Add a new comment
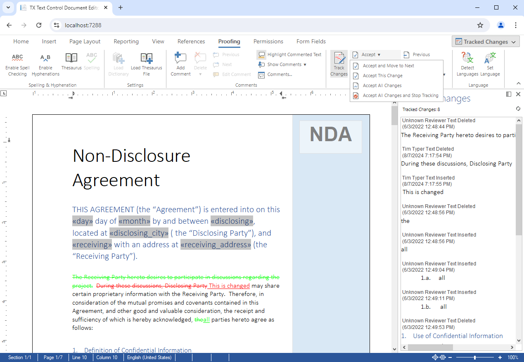 coord(180,65)
